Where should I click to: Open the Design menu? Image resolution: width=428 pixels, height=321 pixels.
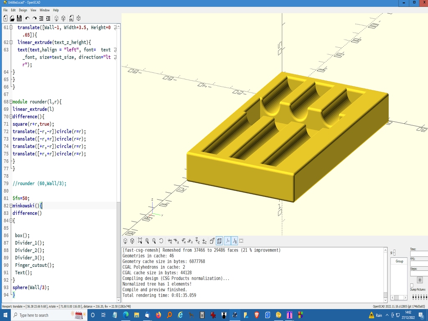(x=23, y=10)
